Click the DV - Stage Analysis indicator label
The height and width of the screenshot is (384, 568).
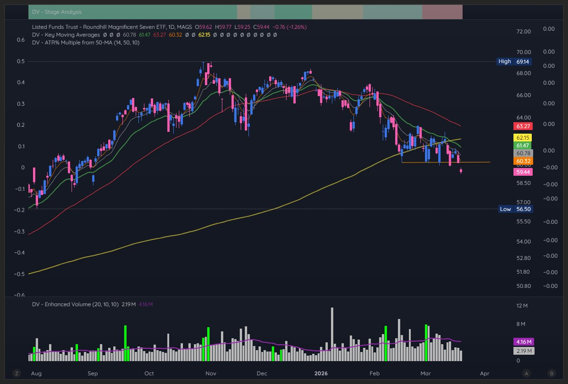click(x=57, y=12)
